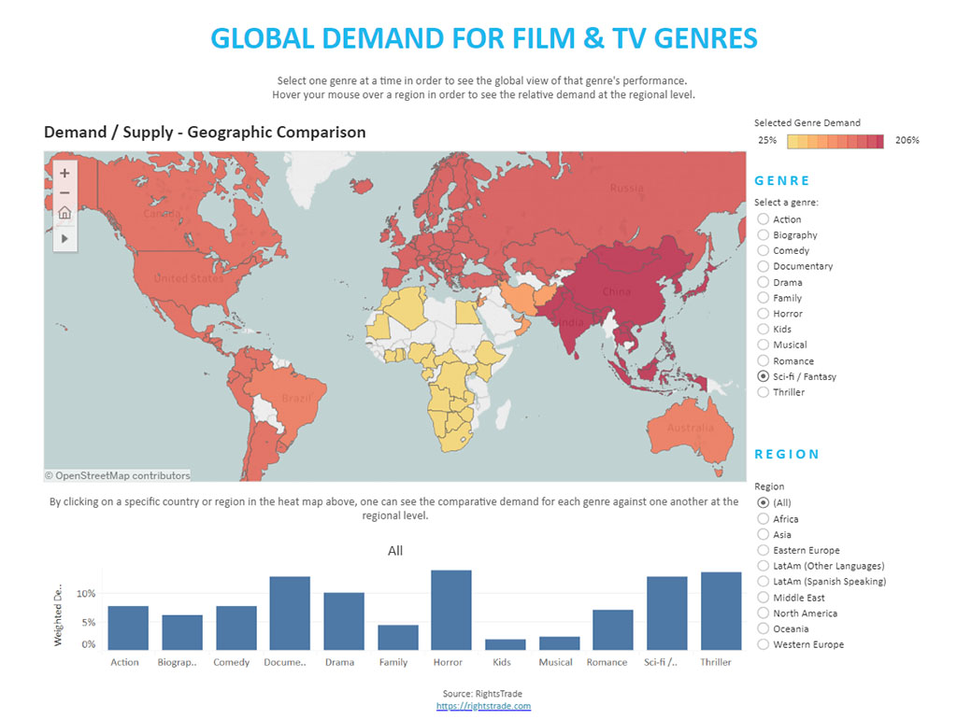Pick the Documentary genre option

[764, 266]
